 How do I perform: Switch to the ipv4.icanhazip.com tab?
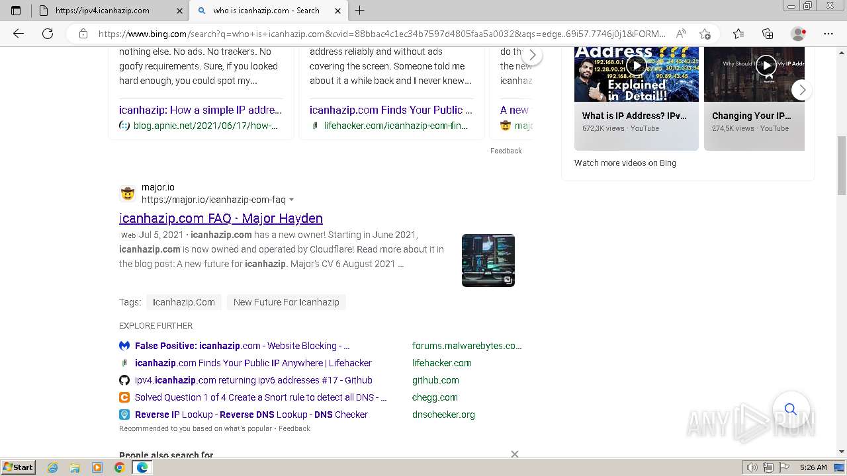coord(111,11)
